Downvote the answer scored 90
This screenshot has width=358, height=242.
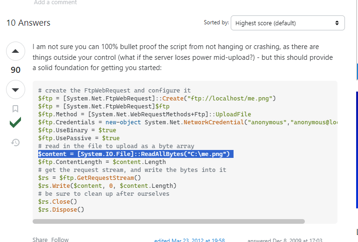pos(15,90)
